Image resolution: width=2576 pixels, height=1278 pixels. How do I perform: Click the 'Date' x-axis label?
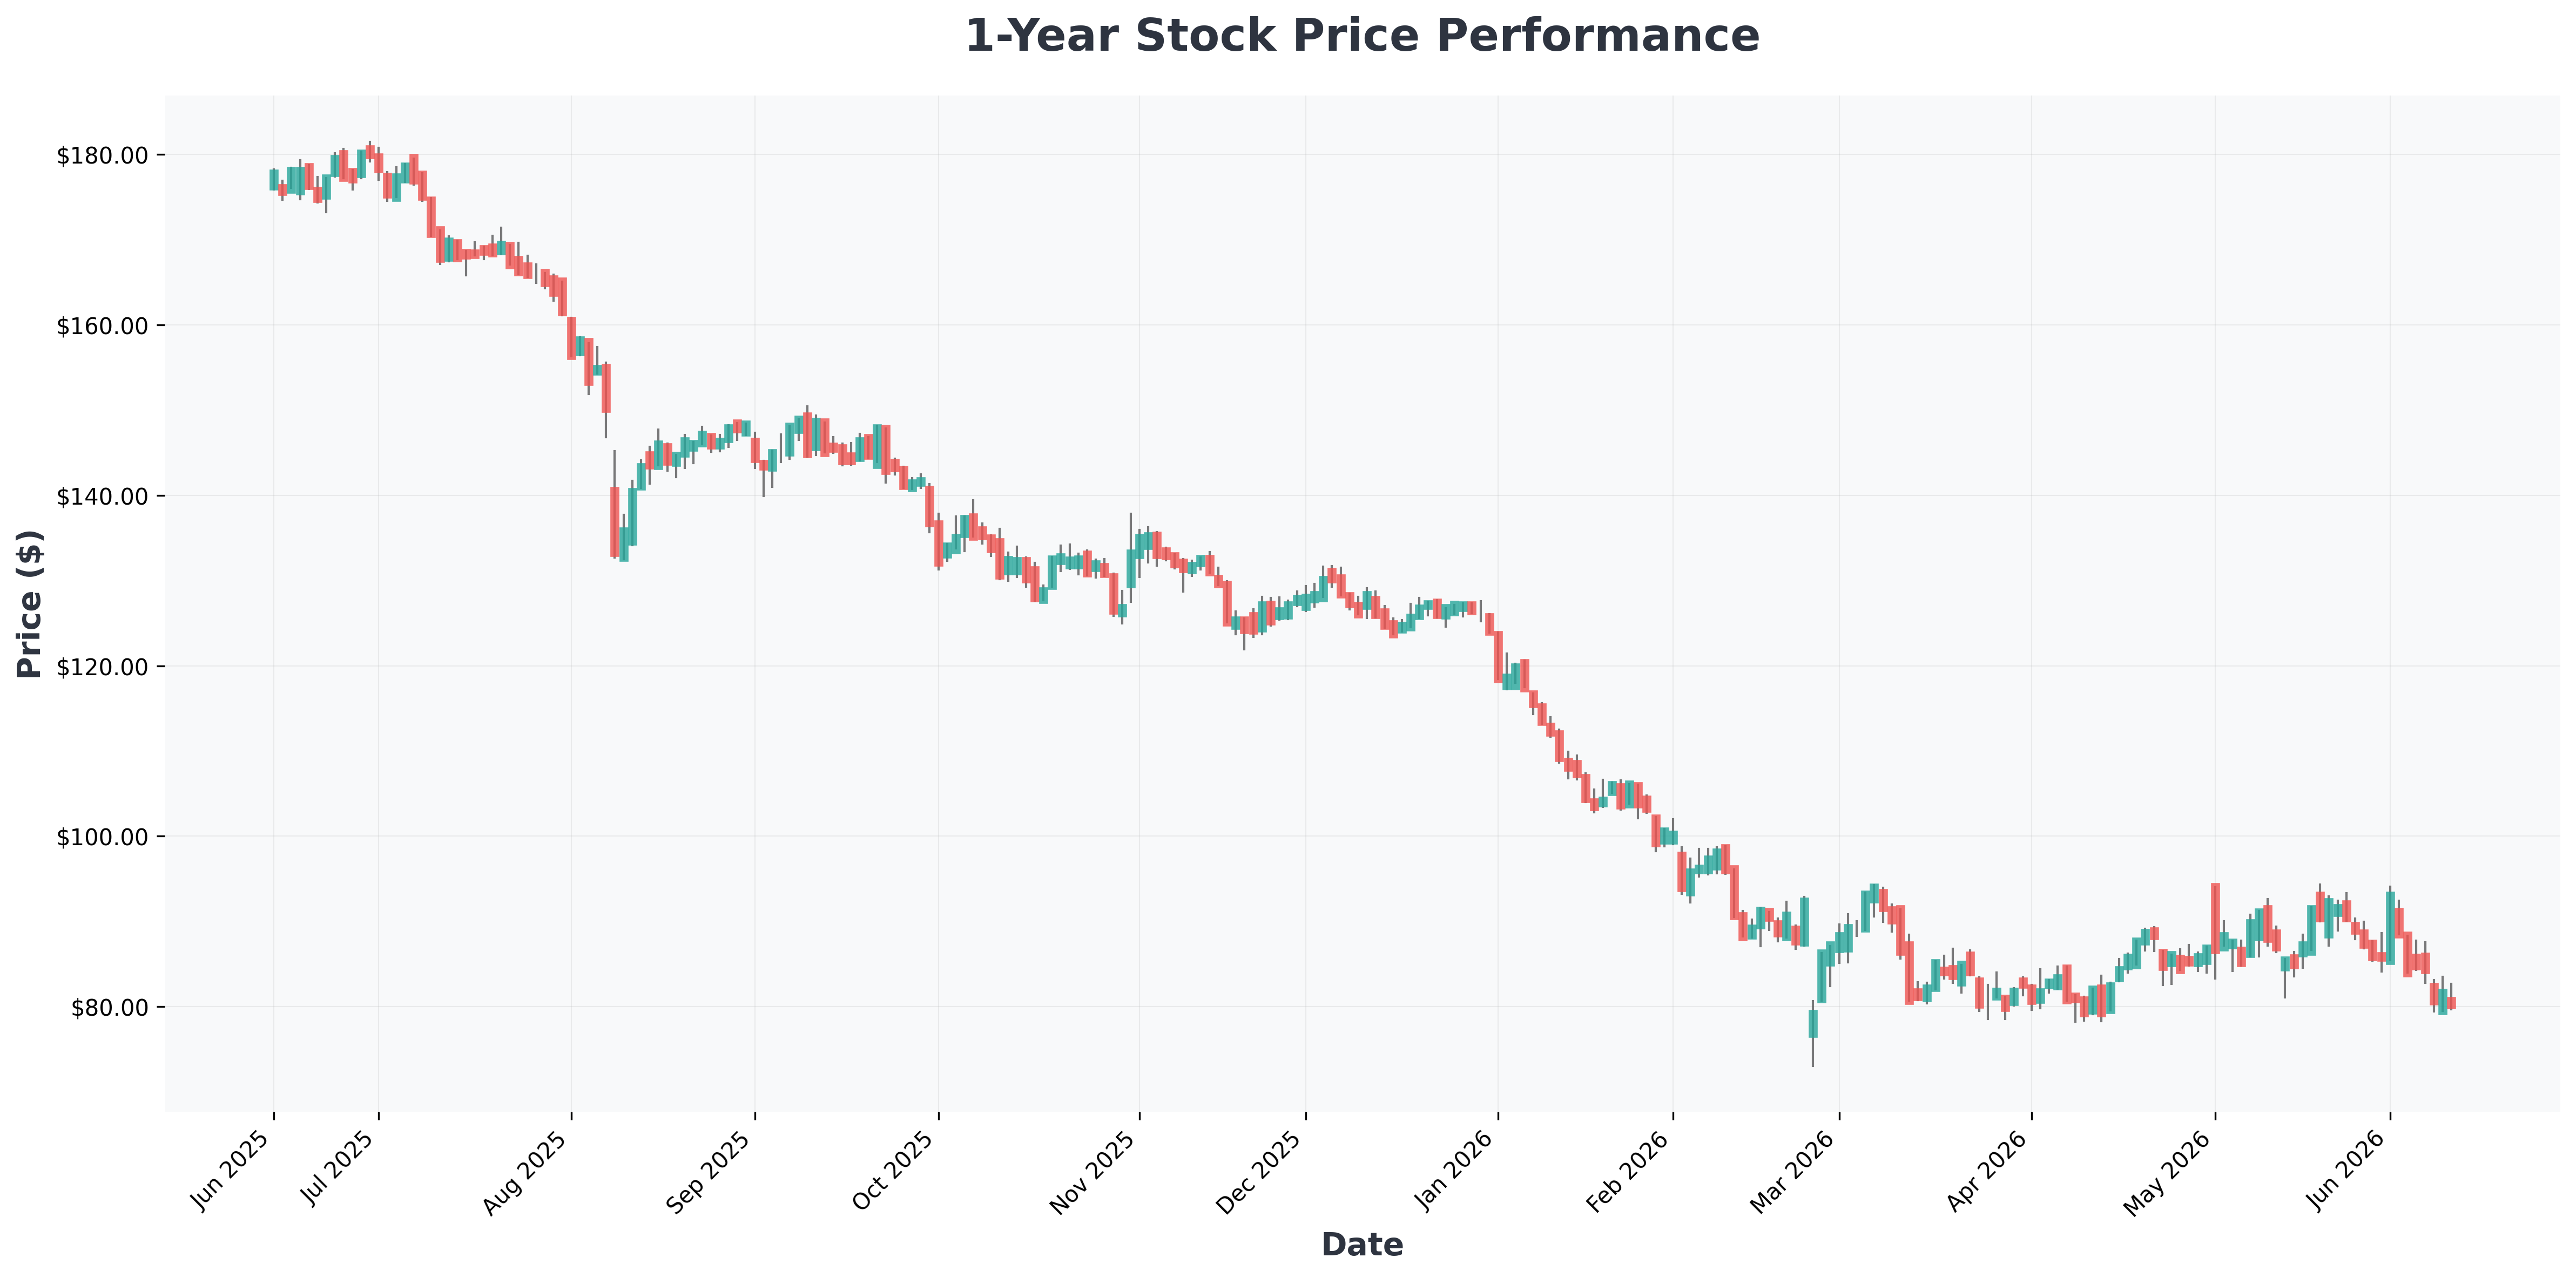[x=1361, y=1245]
